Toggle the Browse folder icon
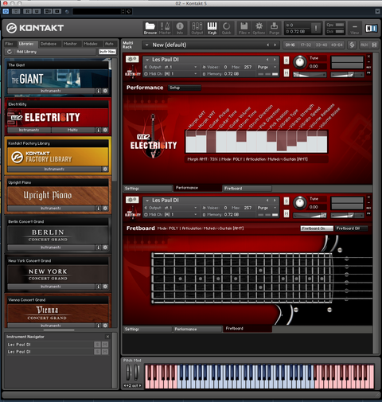Viewport: 382px width, 402px height. pos(150,29)
